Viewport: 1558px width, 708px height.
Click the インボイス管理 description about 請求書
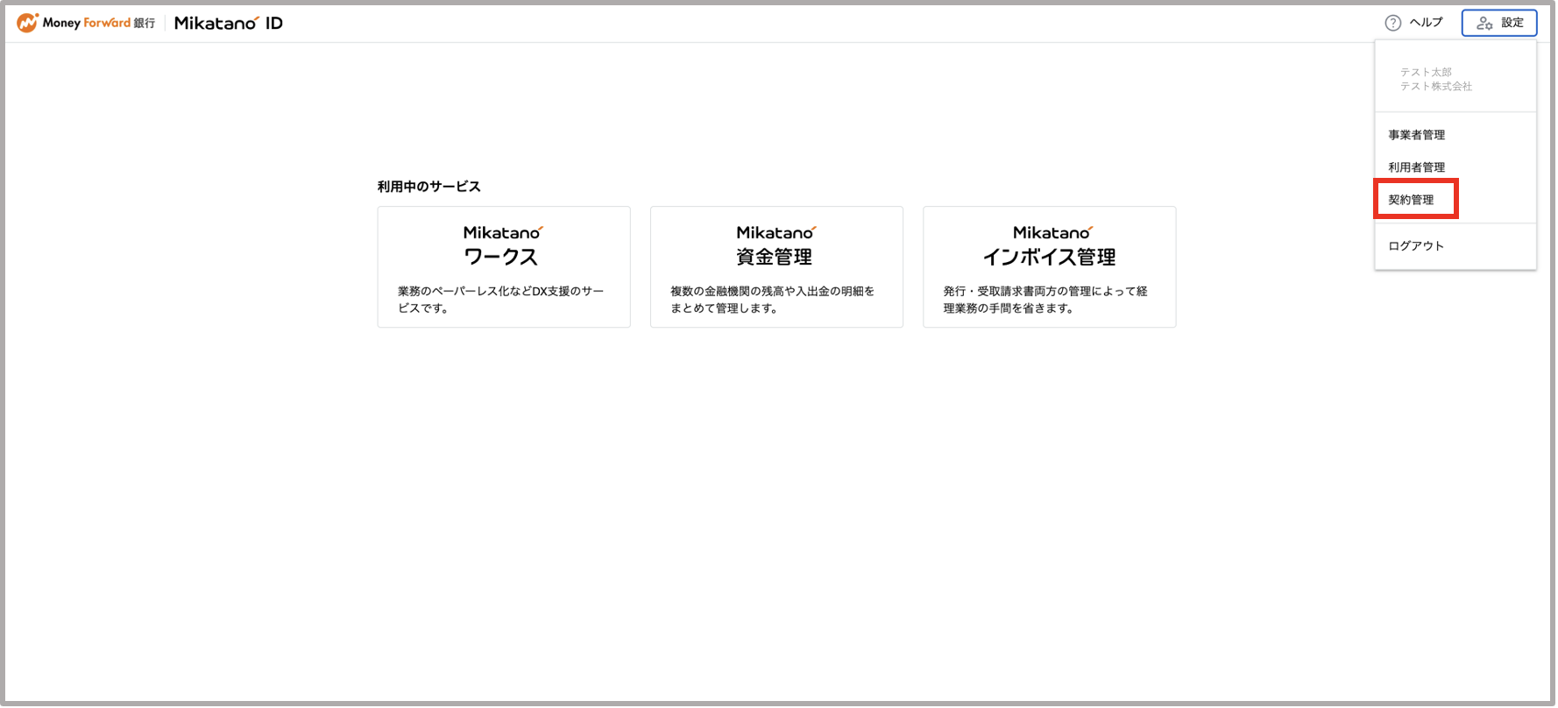(1045, 300)
